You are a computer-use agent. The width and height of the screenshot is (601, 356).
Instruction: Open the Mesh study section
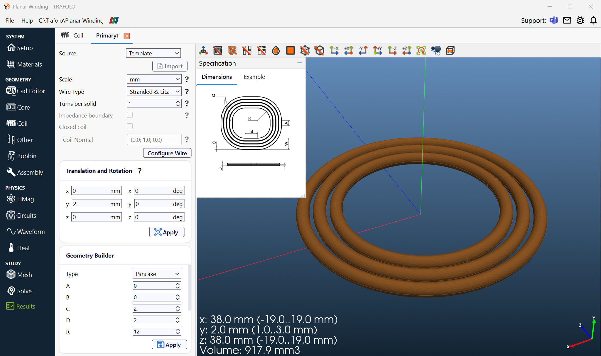[x=19, y=275]
